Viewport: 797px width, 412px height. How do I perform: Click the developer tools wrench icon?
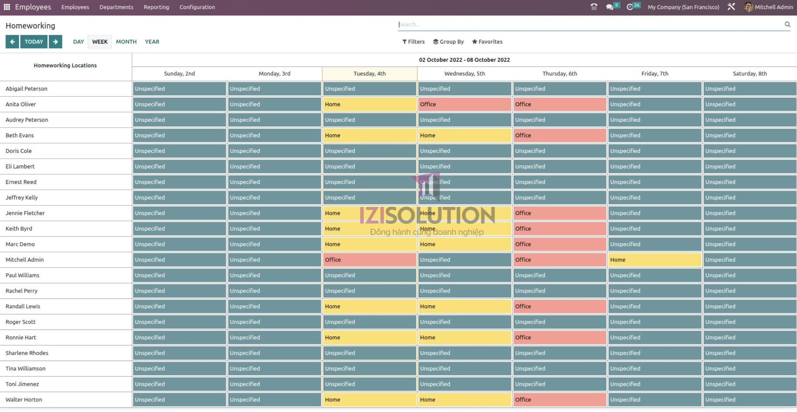[732, 7]
